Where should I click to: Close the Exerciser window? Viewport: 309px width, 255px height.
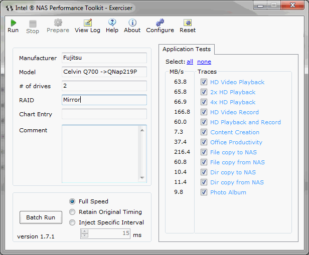pos(293,5)
